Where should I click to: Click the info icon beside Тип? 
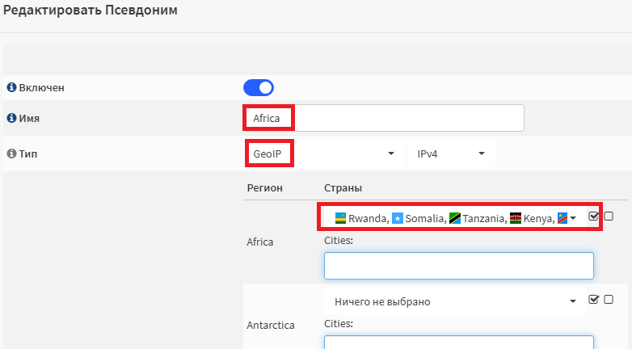coord(11,153)
